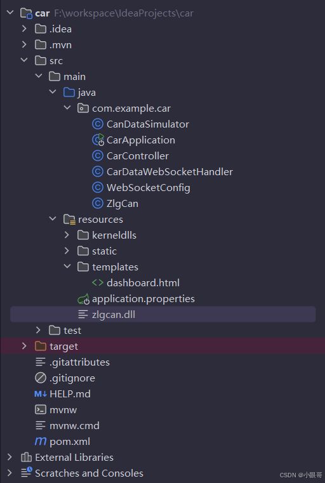Image resolution: width=325 pixels, height=483 pixels.
Task: Click the HTML brackets icon for dashboard.html
Action: pos(98,283)
